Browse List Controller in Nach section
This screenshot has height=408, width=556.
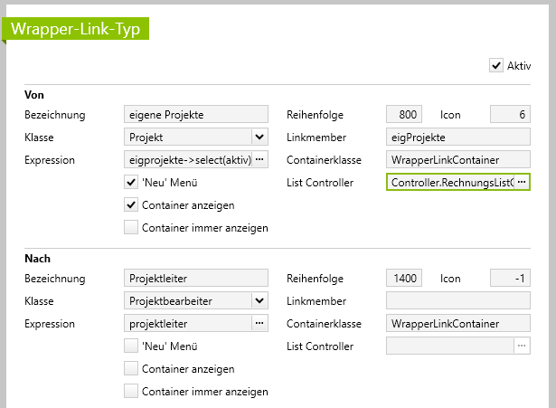pos(521,346)
